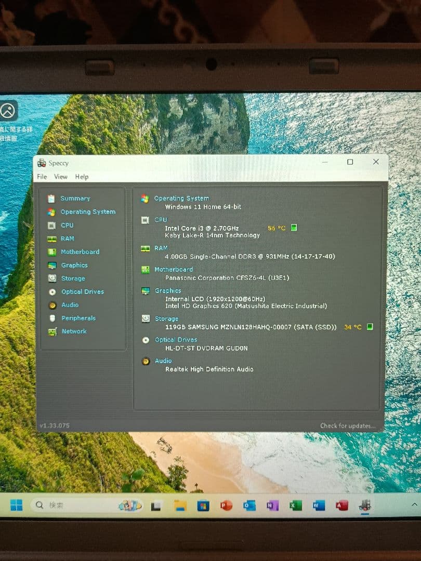Select the Motherboard icon in the sidebar

coord(51,252)
